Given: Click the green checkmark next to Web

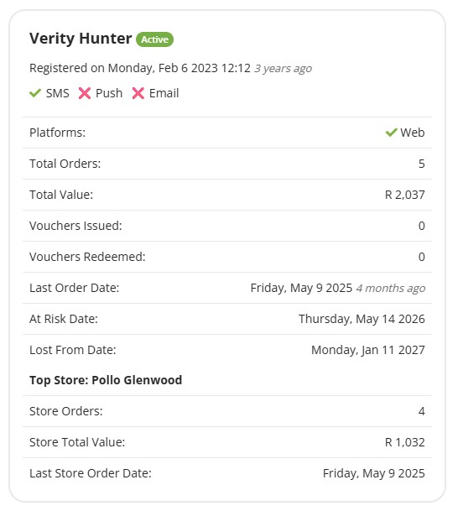Looking at the screenshot, I should pyautogui.click(x=391, y=133).
